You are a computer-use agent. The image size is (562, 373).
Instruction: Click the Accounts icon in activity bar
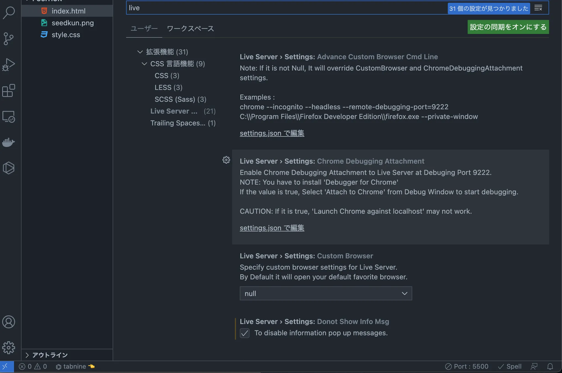tap(9, 322)
